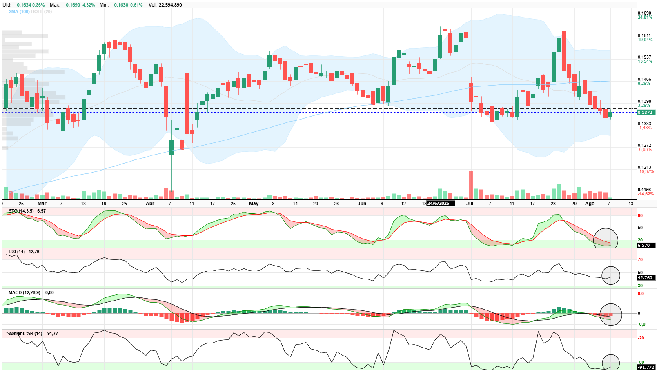The height and width of the screenshot is (372, 659).
Task: Click the 80 level on stochastic scale
Action: point(640,215)
